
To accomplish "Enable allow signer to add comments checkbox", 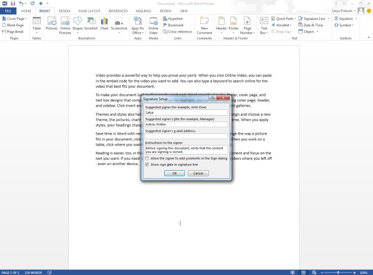I will [x=147, y=158].
